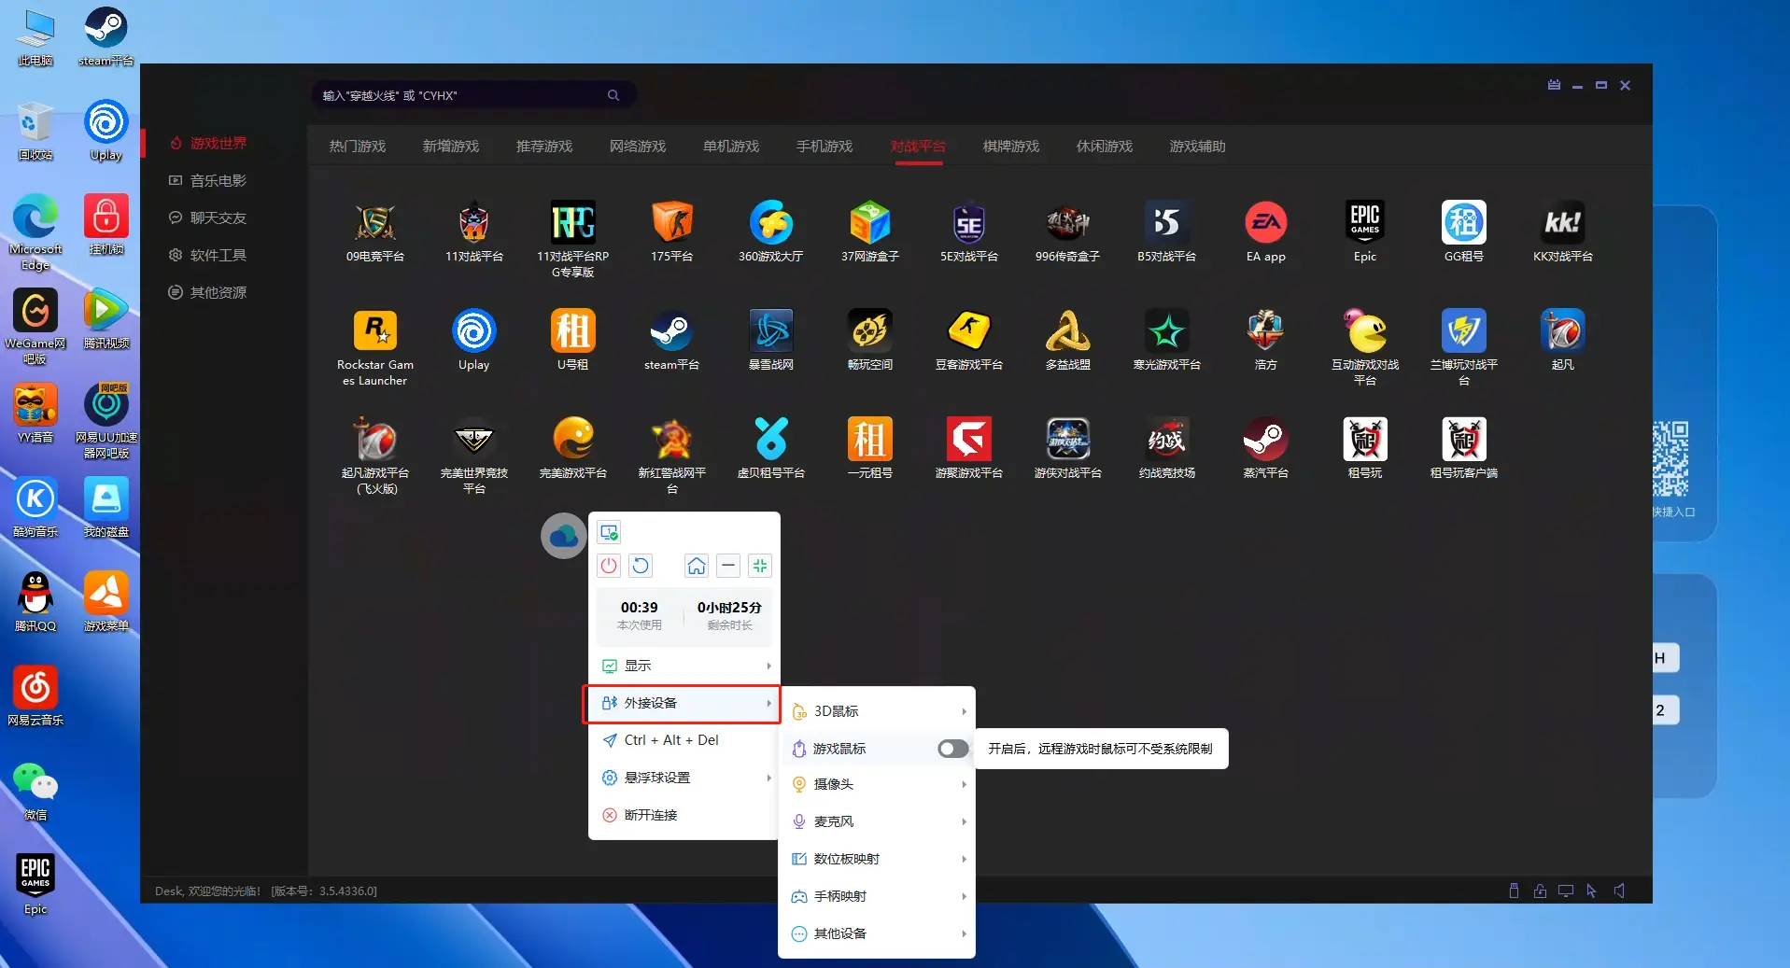The width and height of the screenshot is (1790, 968).
Task: Launch the steam平台 icon in the grid
Action: point(672,340)
